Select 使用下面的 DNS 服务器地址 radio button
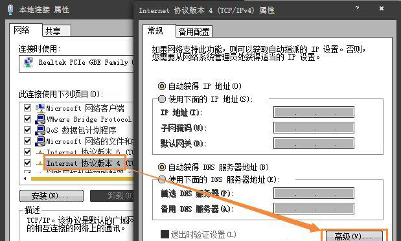401x241 pixels. [161, 179]
